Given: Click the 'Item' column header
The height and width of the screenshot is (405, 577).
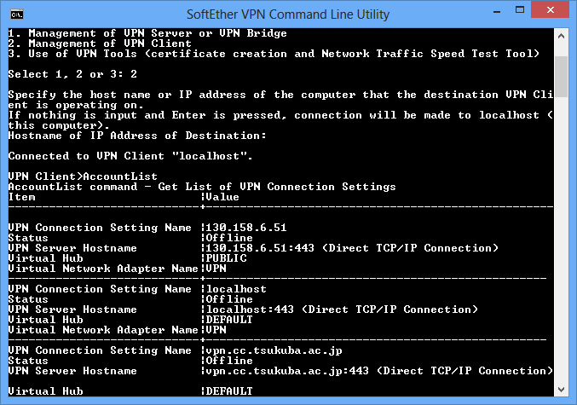Looking at the screenshot, I should 21,197.
